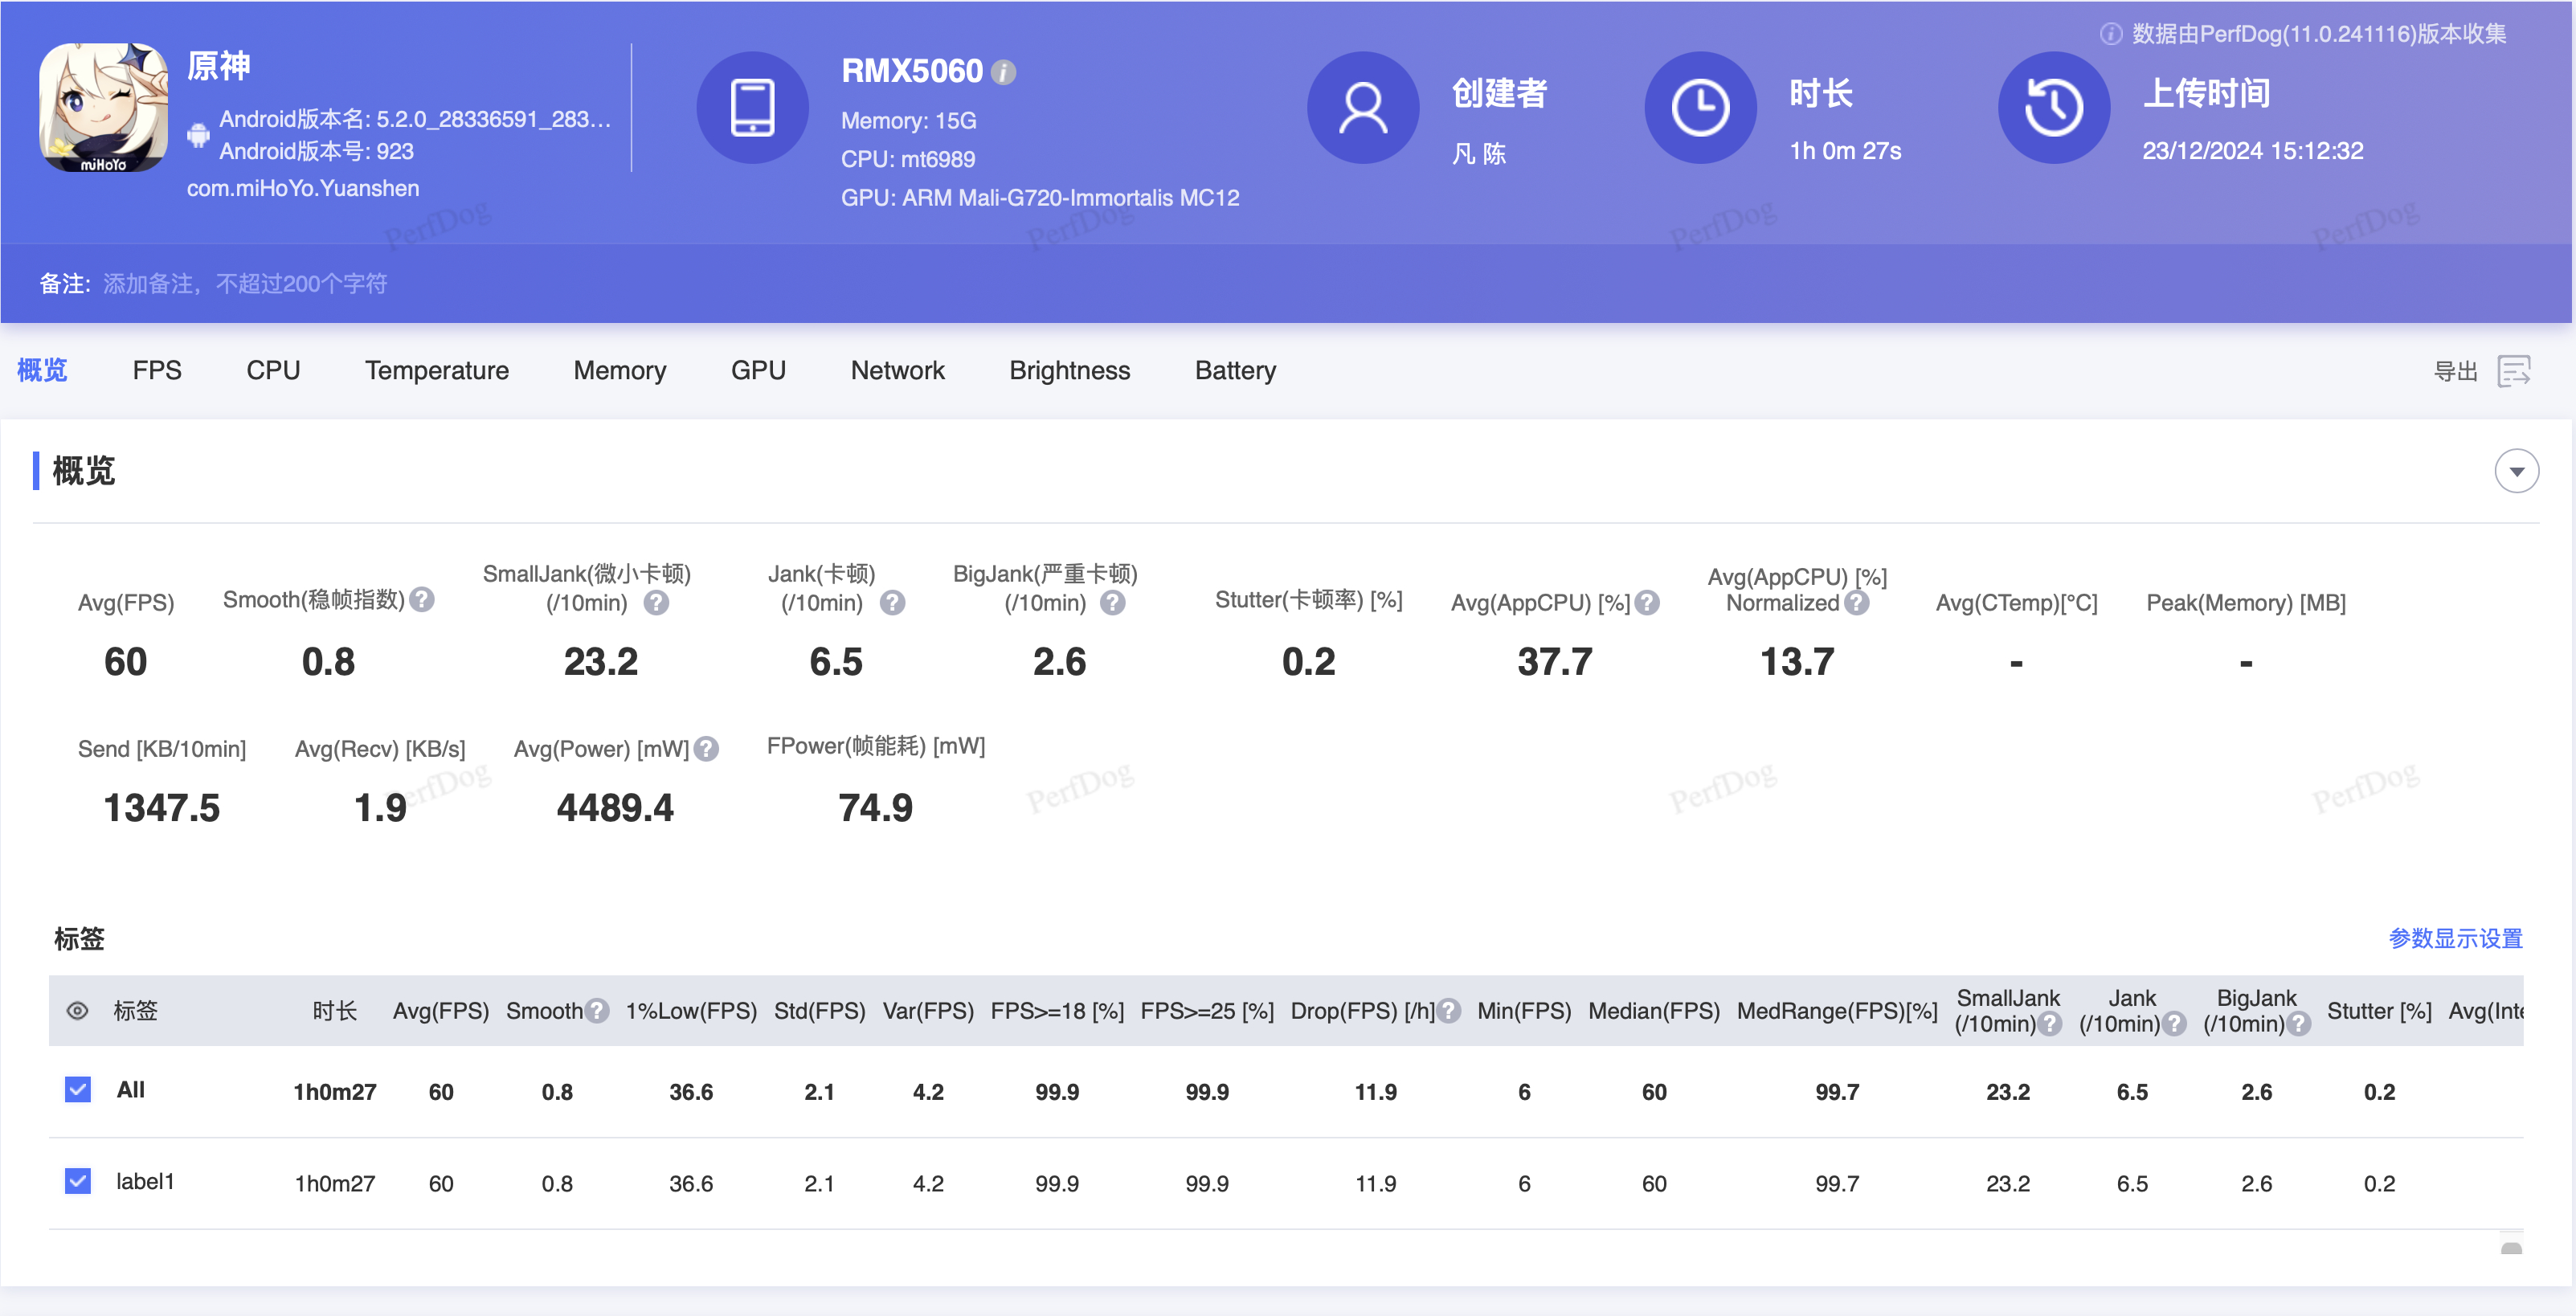
Task: Toggle the eye visibility icon in table header
Action: pyautogui.click(x=77, y=1011)
